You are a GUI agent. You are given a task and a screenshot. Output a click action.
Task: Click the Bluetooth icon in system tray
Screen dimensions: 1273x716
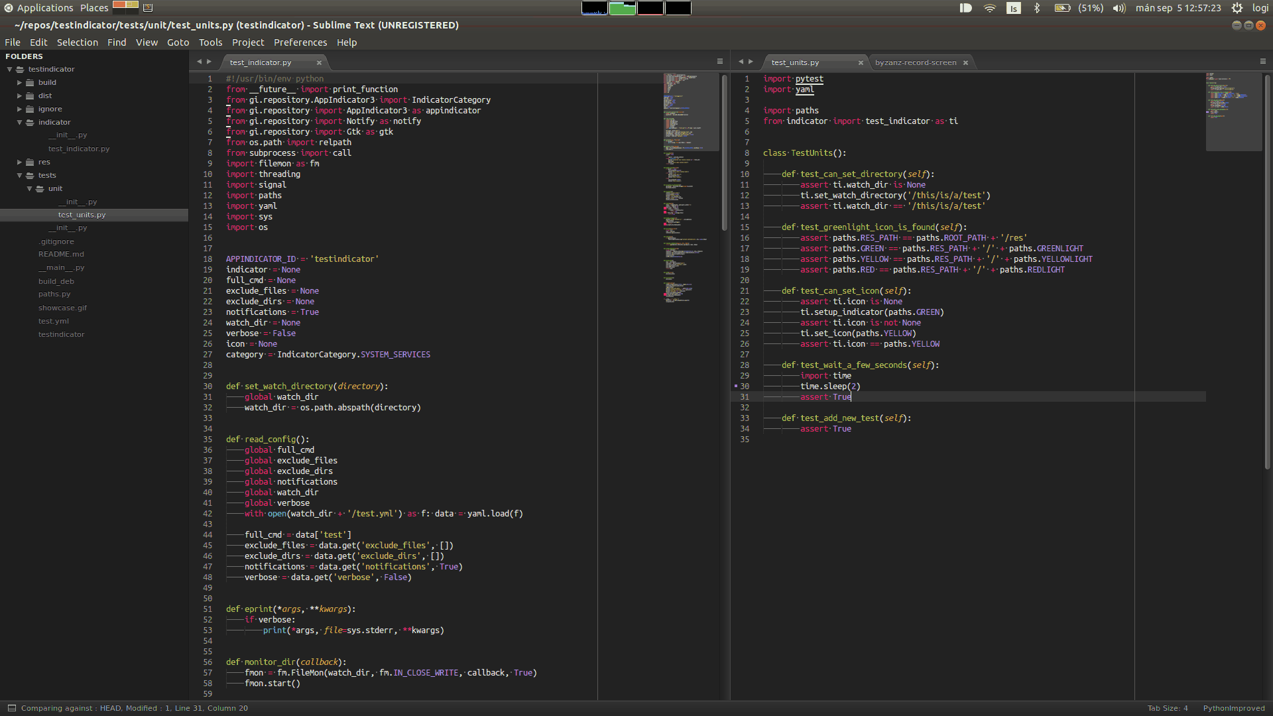1037,8
